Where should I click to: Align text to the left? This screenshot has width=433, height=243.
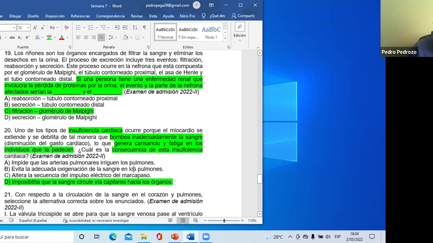[x=78, y=37]
